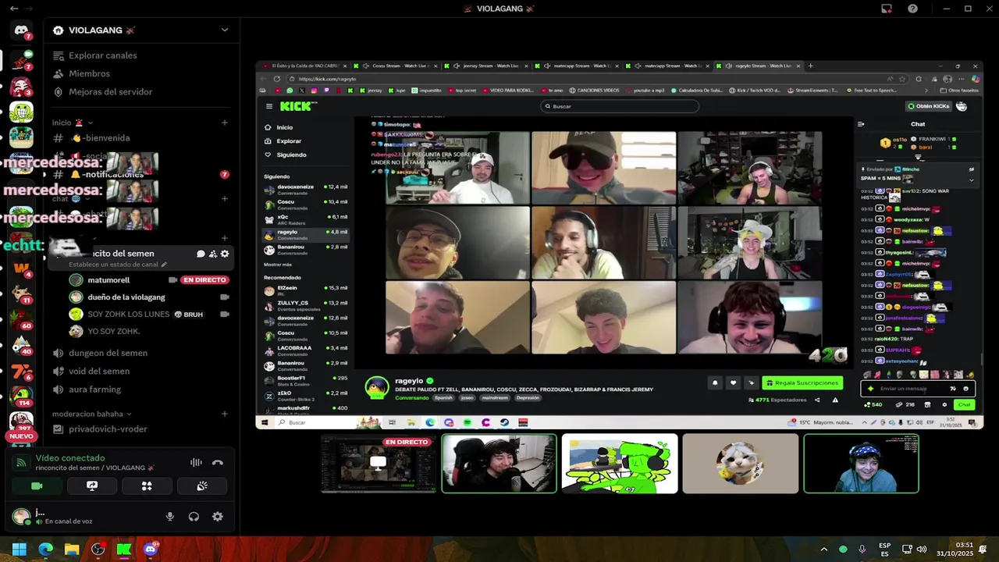Focus the green cartoon character participant tile

[620, 464]
